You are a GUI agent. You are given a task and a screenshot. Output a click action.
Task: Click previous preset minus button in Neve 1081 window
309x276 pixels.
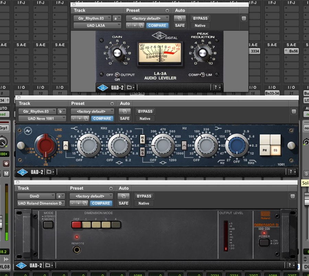[73, 119]
